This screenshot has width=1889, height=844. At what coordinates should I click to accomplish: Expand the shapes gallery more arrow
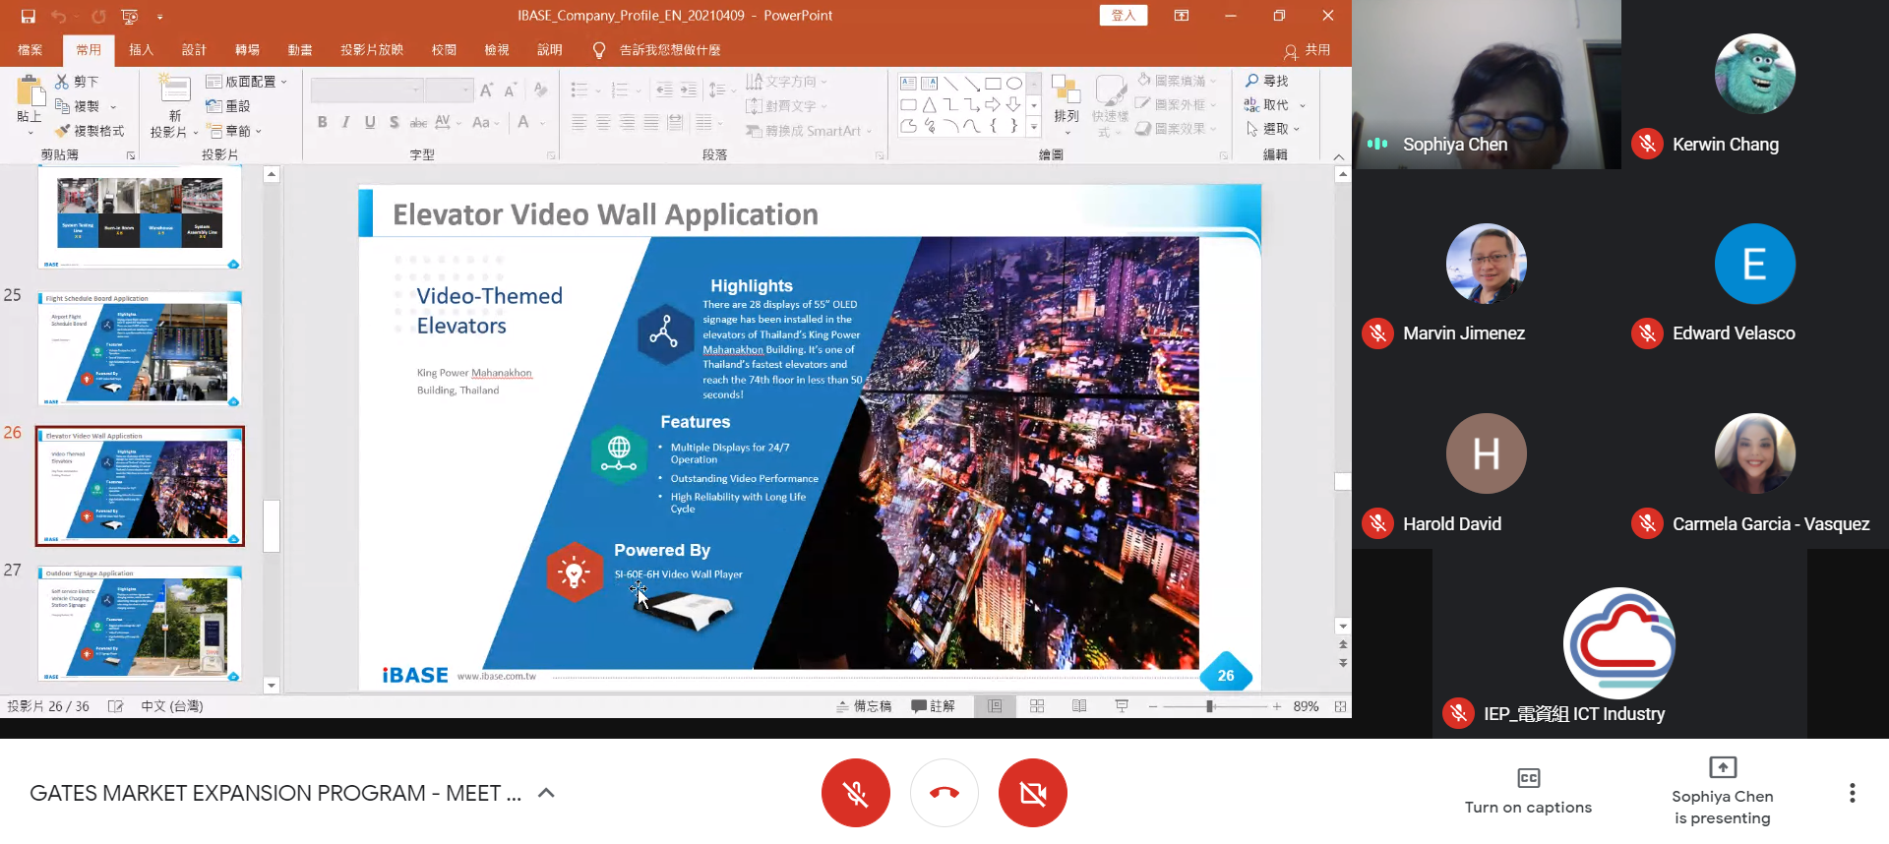[1033, 127]
